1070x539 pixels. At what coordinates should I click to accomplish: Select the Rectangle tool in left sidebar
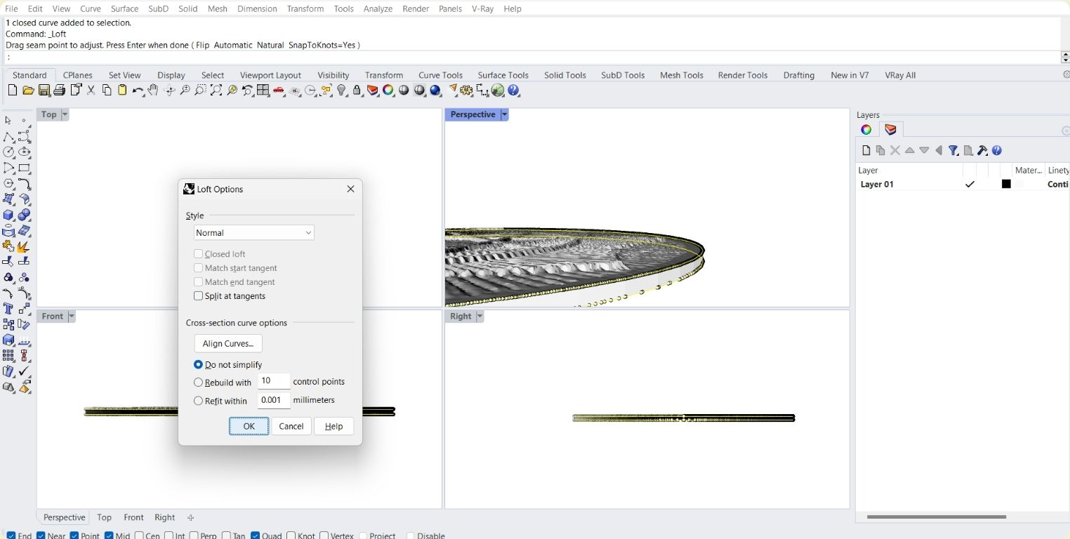25,168
